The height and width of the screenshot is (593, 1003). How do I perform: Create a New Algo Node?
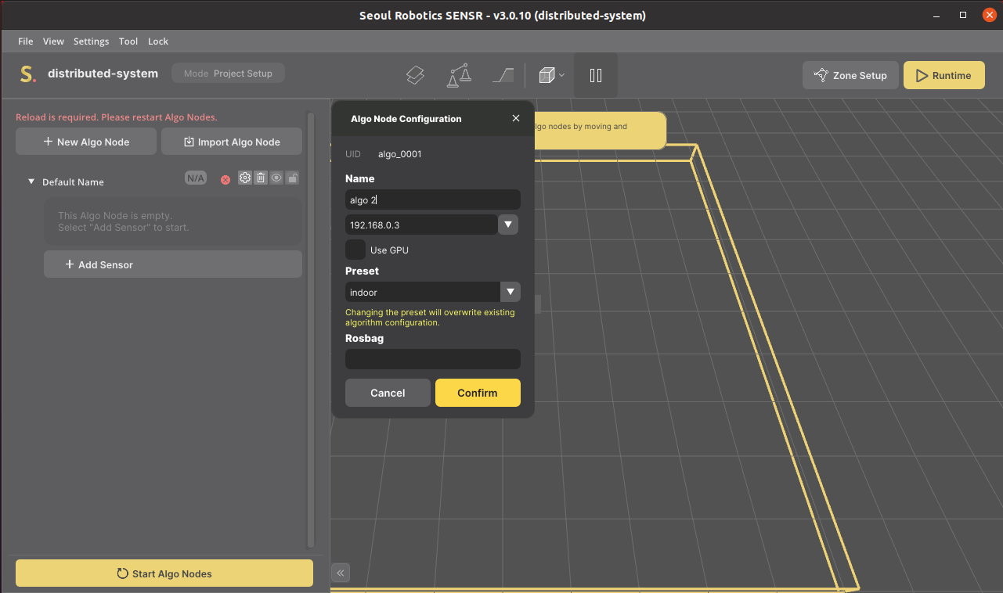86,142
